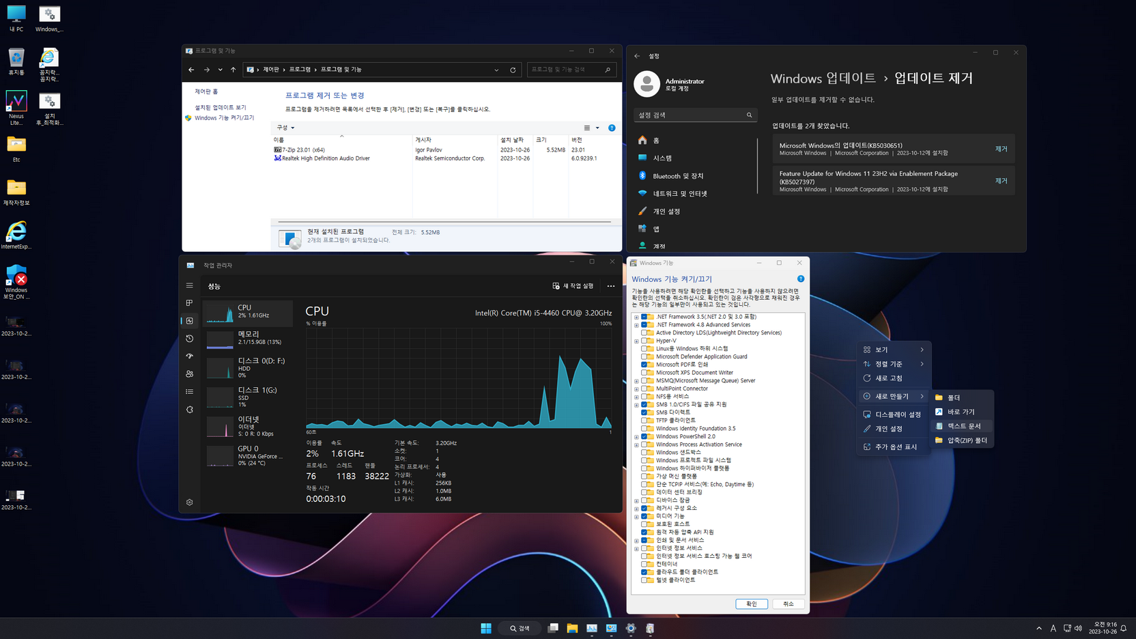
Task: Open the notification bell in system tray
Action: tap(1124, 628)
